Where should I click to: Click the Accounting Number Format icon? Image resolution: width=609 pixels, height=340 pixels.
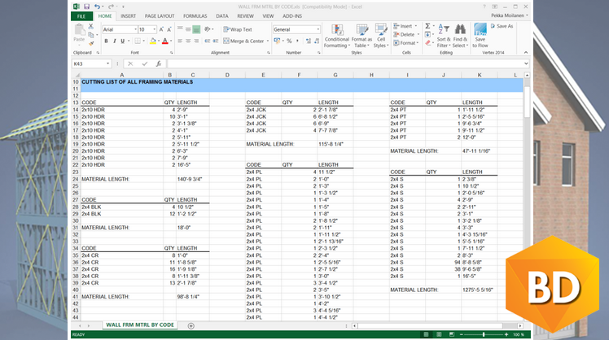coord(277,41)
